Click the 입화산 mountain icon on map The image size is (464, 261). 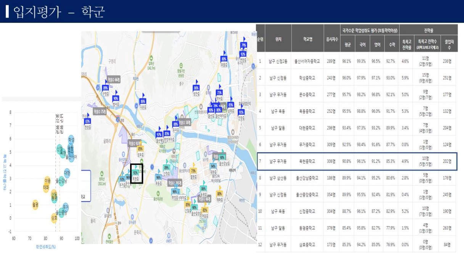pos(151,59)
